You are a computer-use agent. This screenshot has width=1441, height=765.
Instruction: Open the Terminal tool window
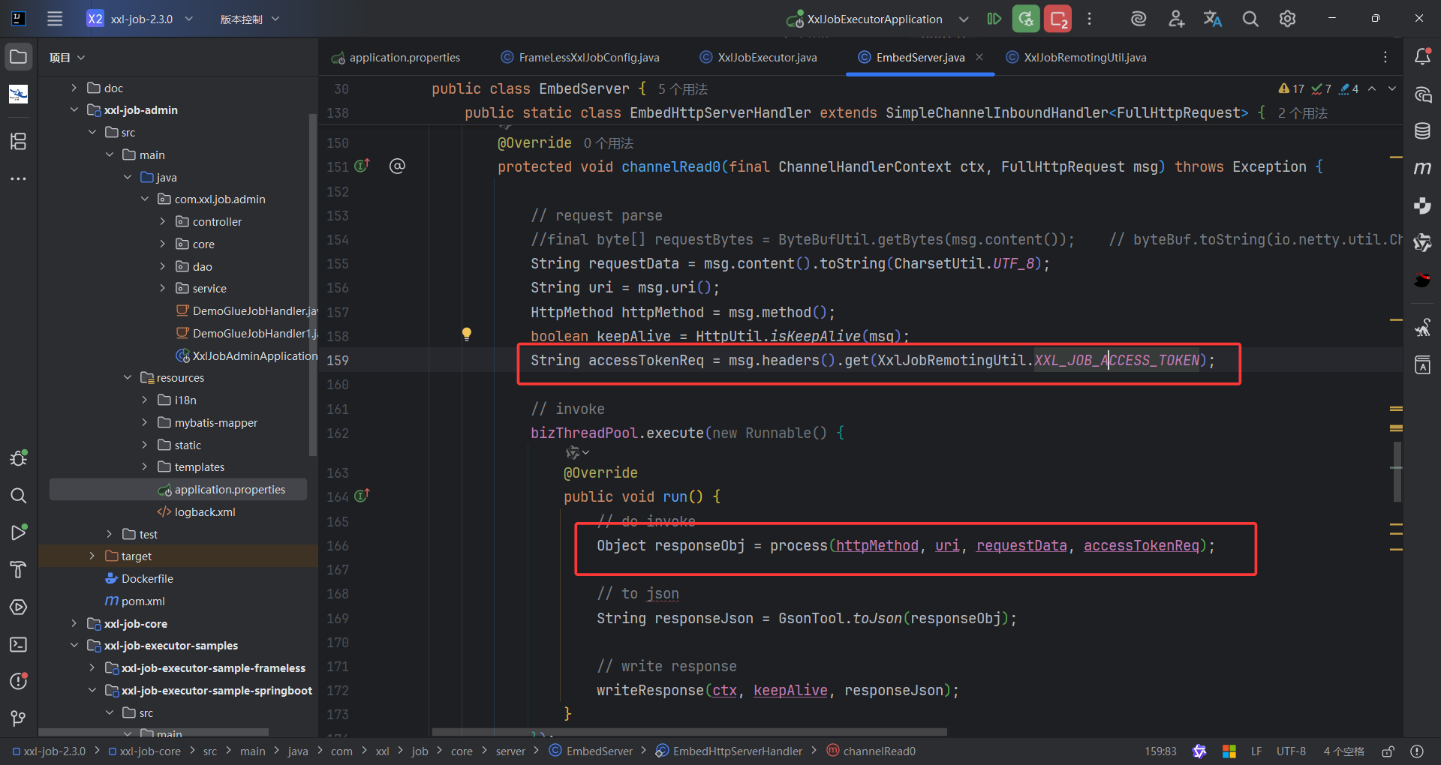tap(19, 644)
